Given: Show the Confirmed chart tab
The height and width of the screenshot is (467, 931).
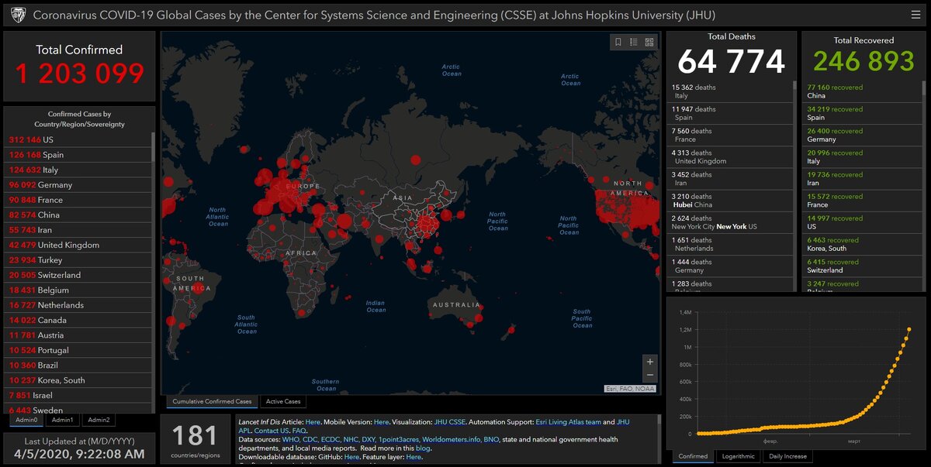Looking at the screenshot, I should (x=693, y=456).
